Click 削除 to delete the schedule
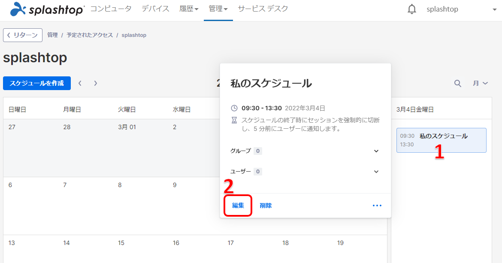The image size is (502, 263). pos(266,206)
